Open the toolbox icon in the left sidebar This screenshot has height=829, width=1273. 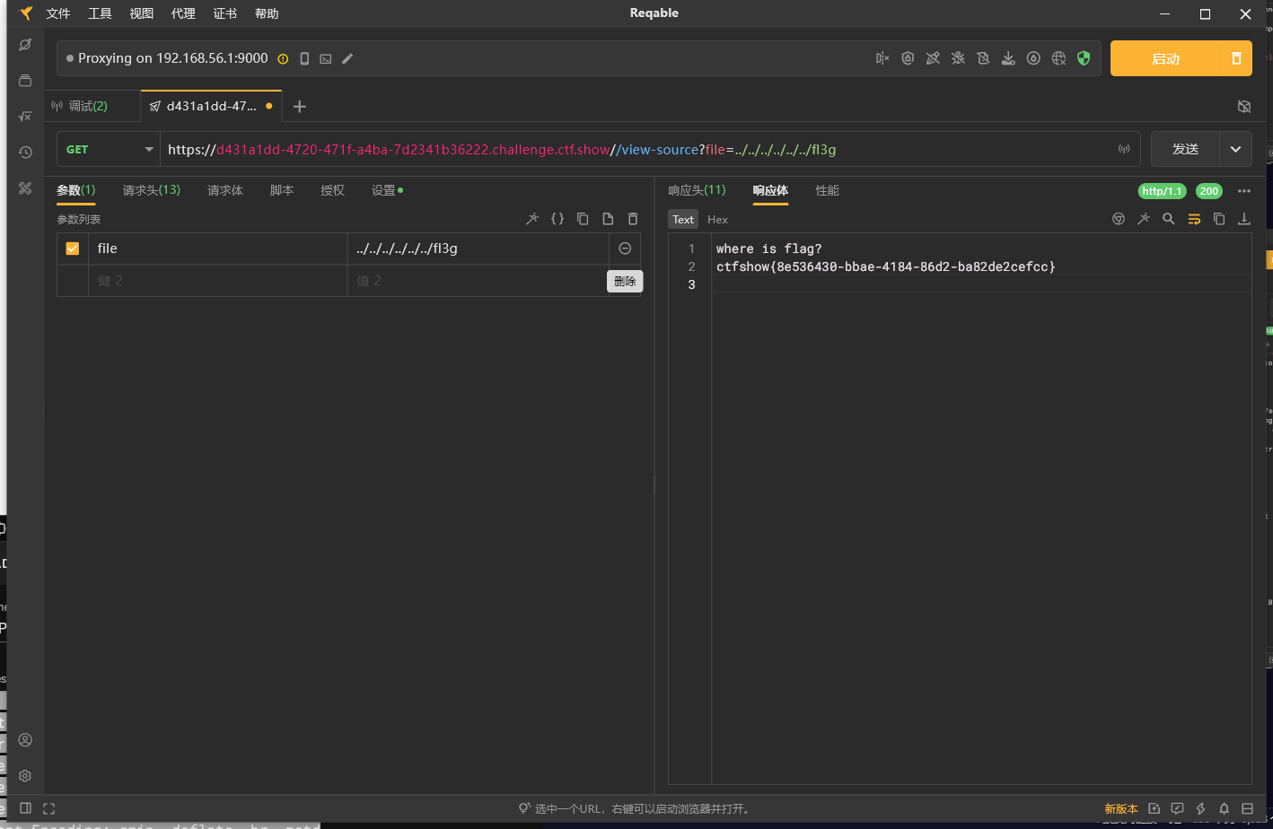point(25,188)
